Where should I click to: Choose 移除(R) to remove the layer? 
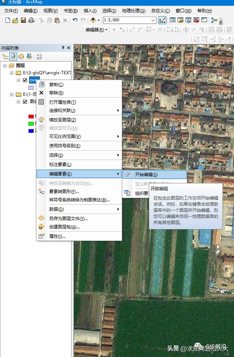pos(79,93)
